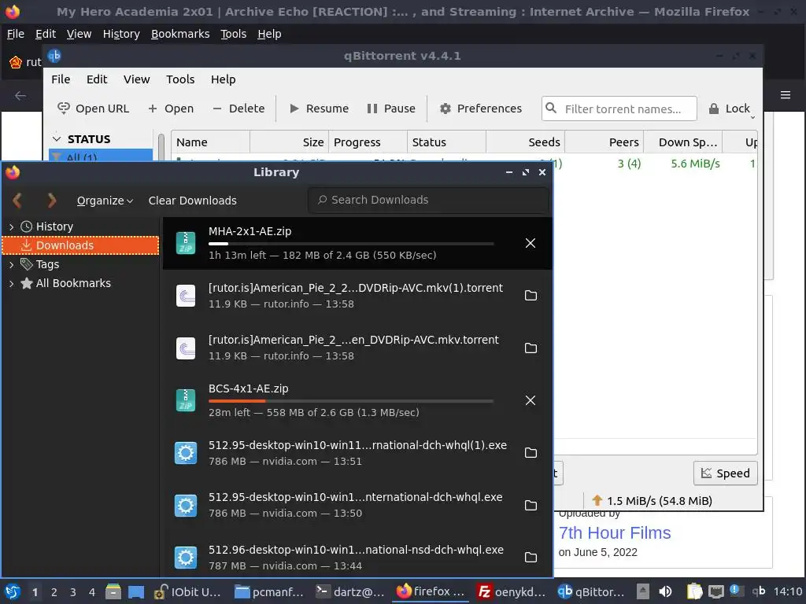Open the Organize dropdown menu
This screenshot has width=806, height=604.
pyautogui.click(x=105, y=201)
